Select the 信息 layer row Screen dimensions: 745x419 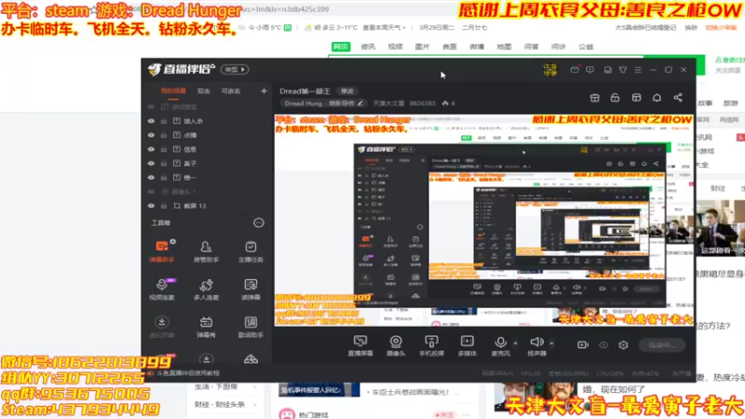(x=207, y=149)
